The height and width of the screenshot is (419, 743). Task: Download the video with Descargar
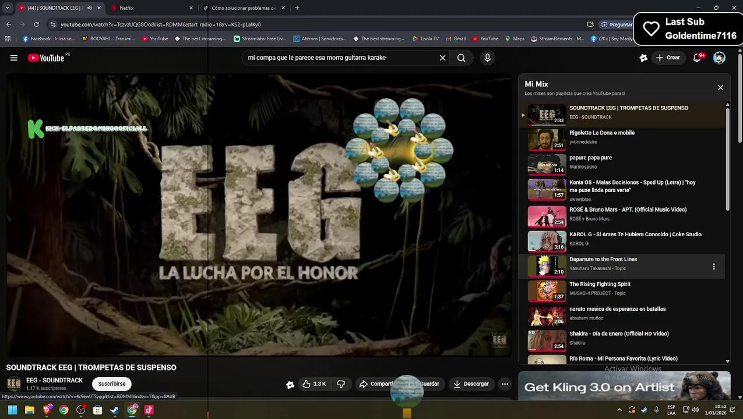471,384
